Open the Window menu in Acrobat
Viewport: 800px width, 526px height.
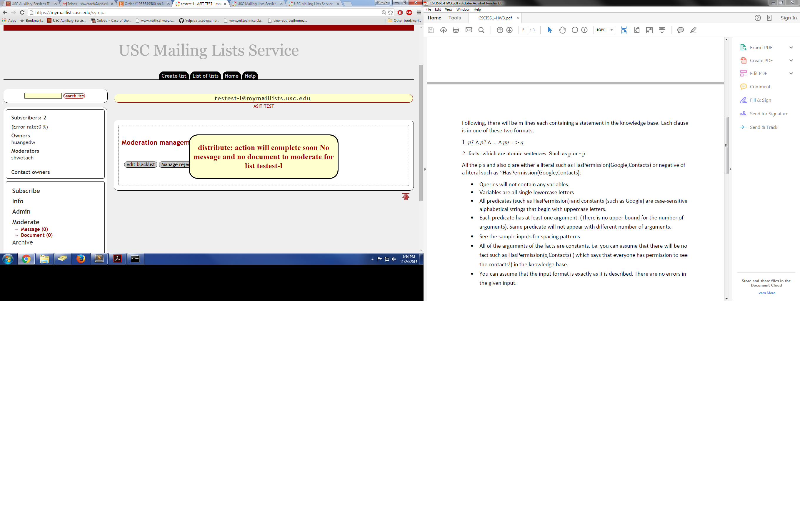(x=463, y=9)
